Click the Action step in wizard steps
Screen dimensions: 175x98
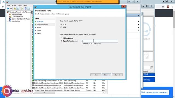pyautogui.click(x=39, y=27)
